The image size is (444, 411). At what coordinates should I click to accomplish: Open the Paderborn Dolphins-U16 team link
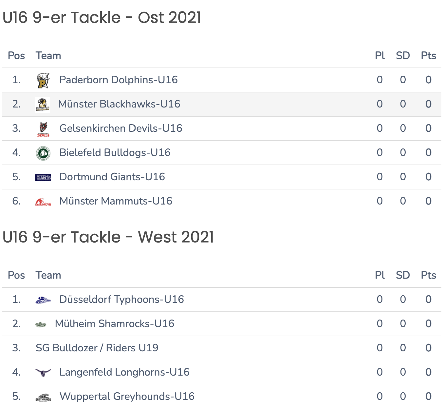tap(119, 80)
